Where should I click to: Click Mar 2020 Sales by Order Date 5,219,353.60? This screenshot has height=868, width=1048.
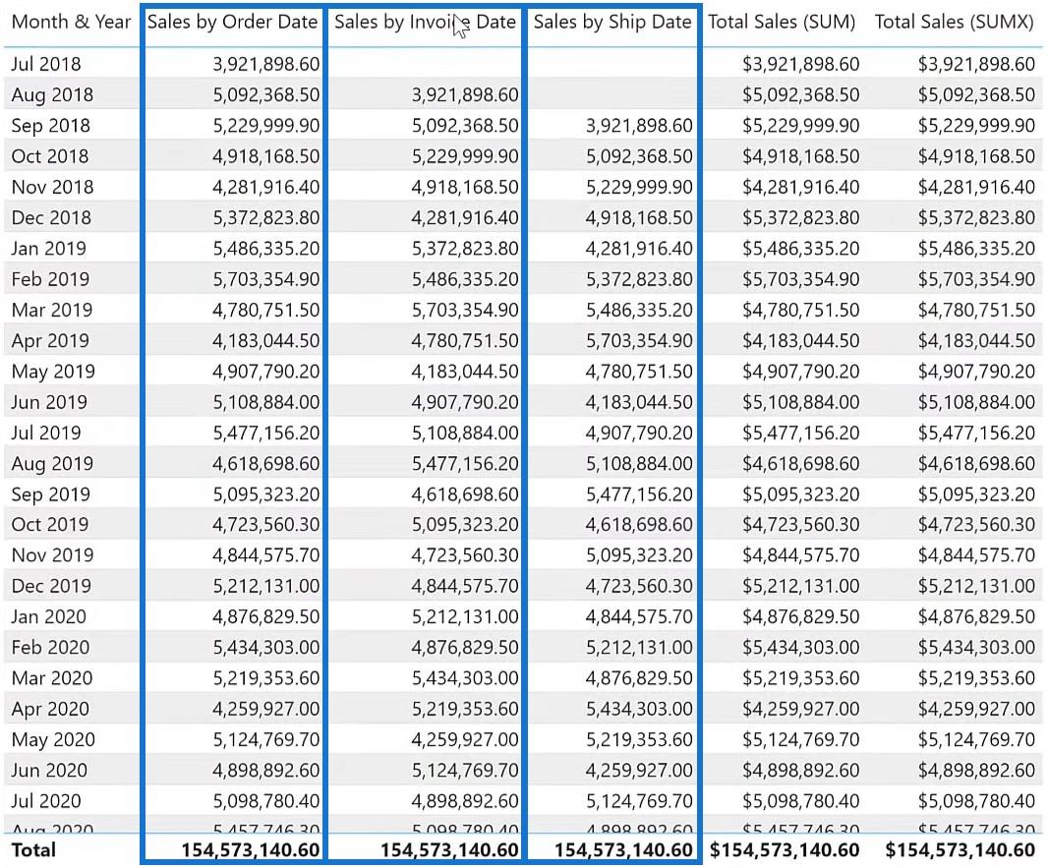tap(266, 678)
